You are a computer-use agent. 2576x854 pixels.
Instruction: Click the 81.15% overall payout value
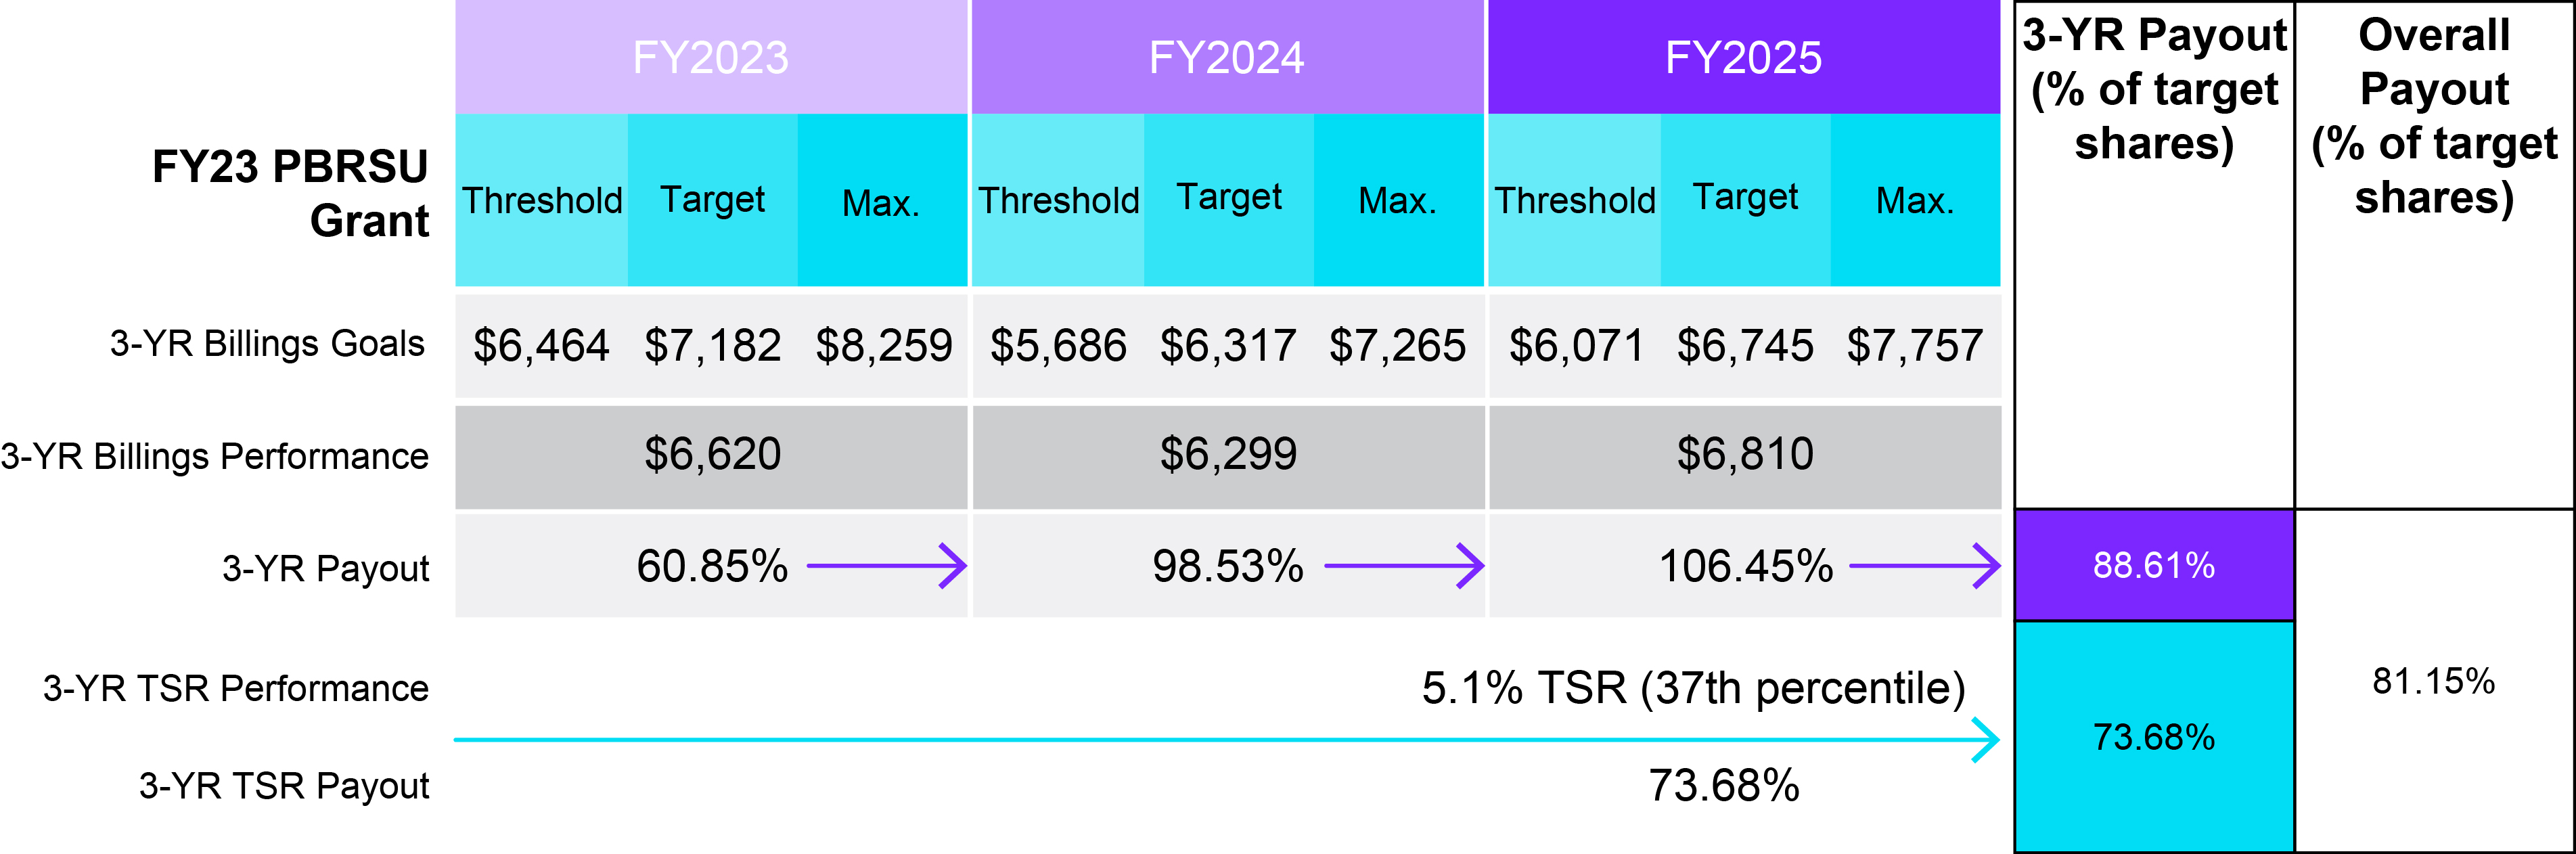(x=2433, y=681)
